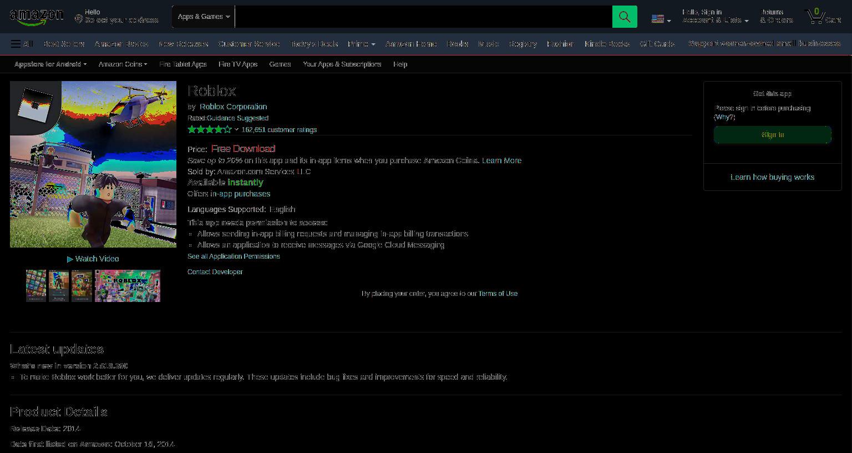Expand Appstore for Android dropdown
The image size is (852, 453).
tap(50, 64)
